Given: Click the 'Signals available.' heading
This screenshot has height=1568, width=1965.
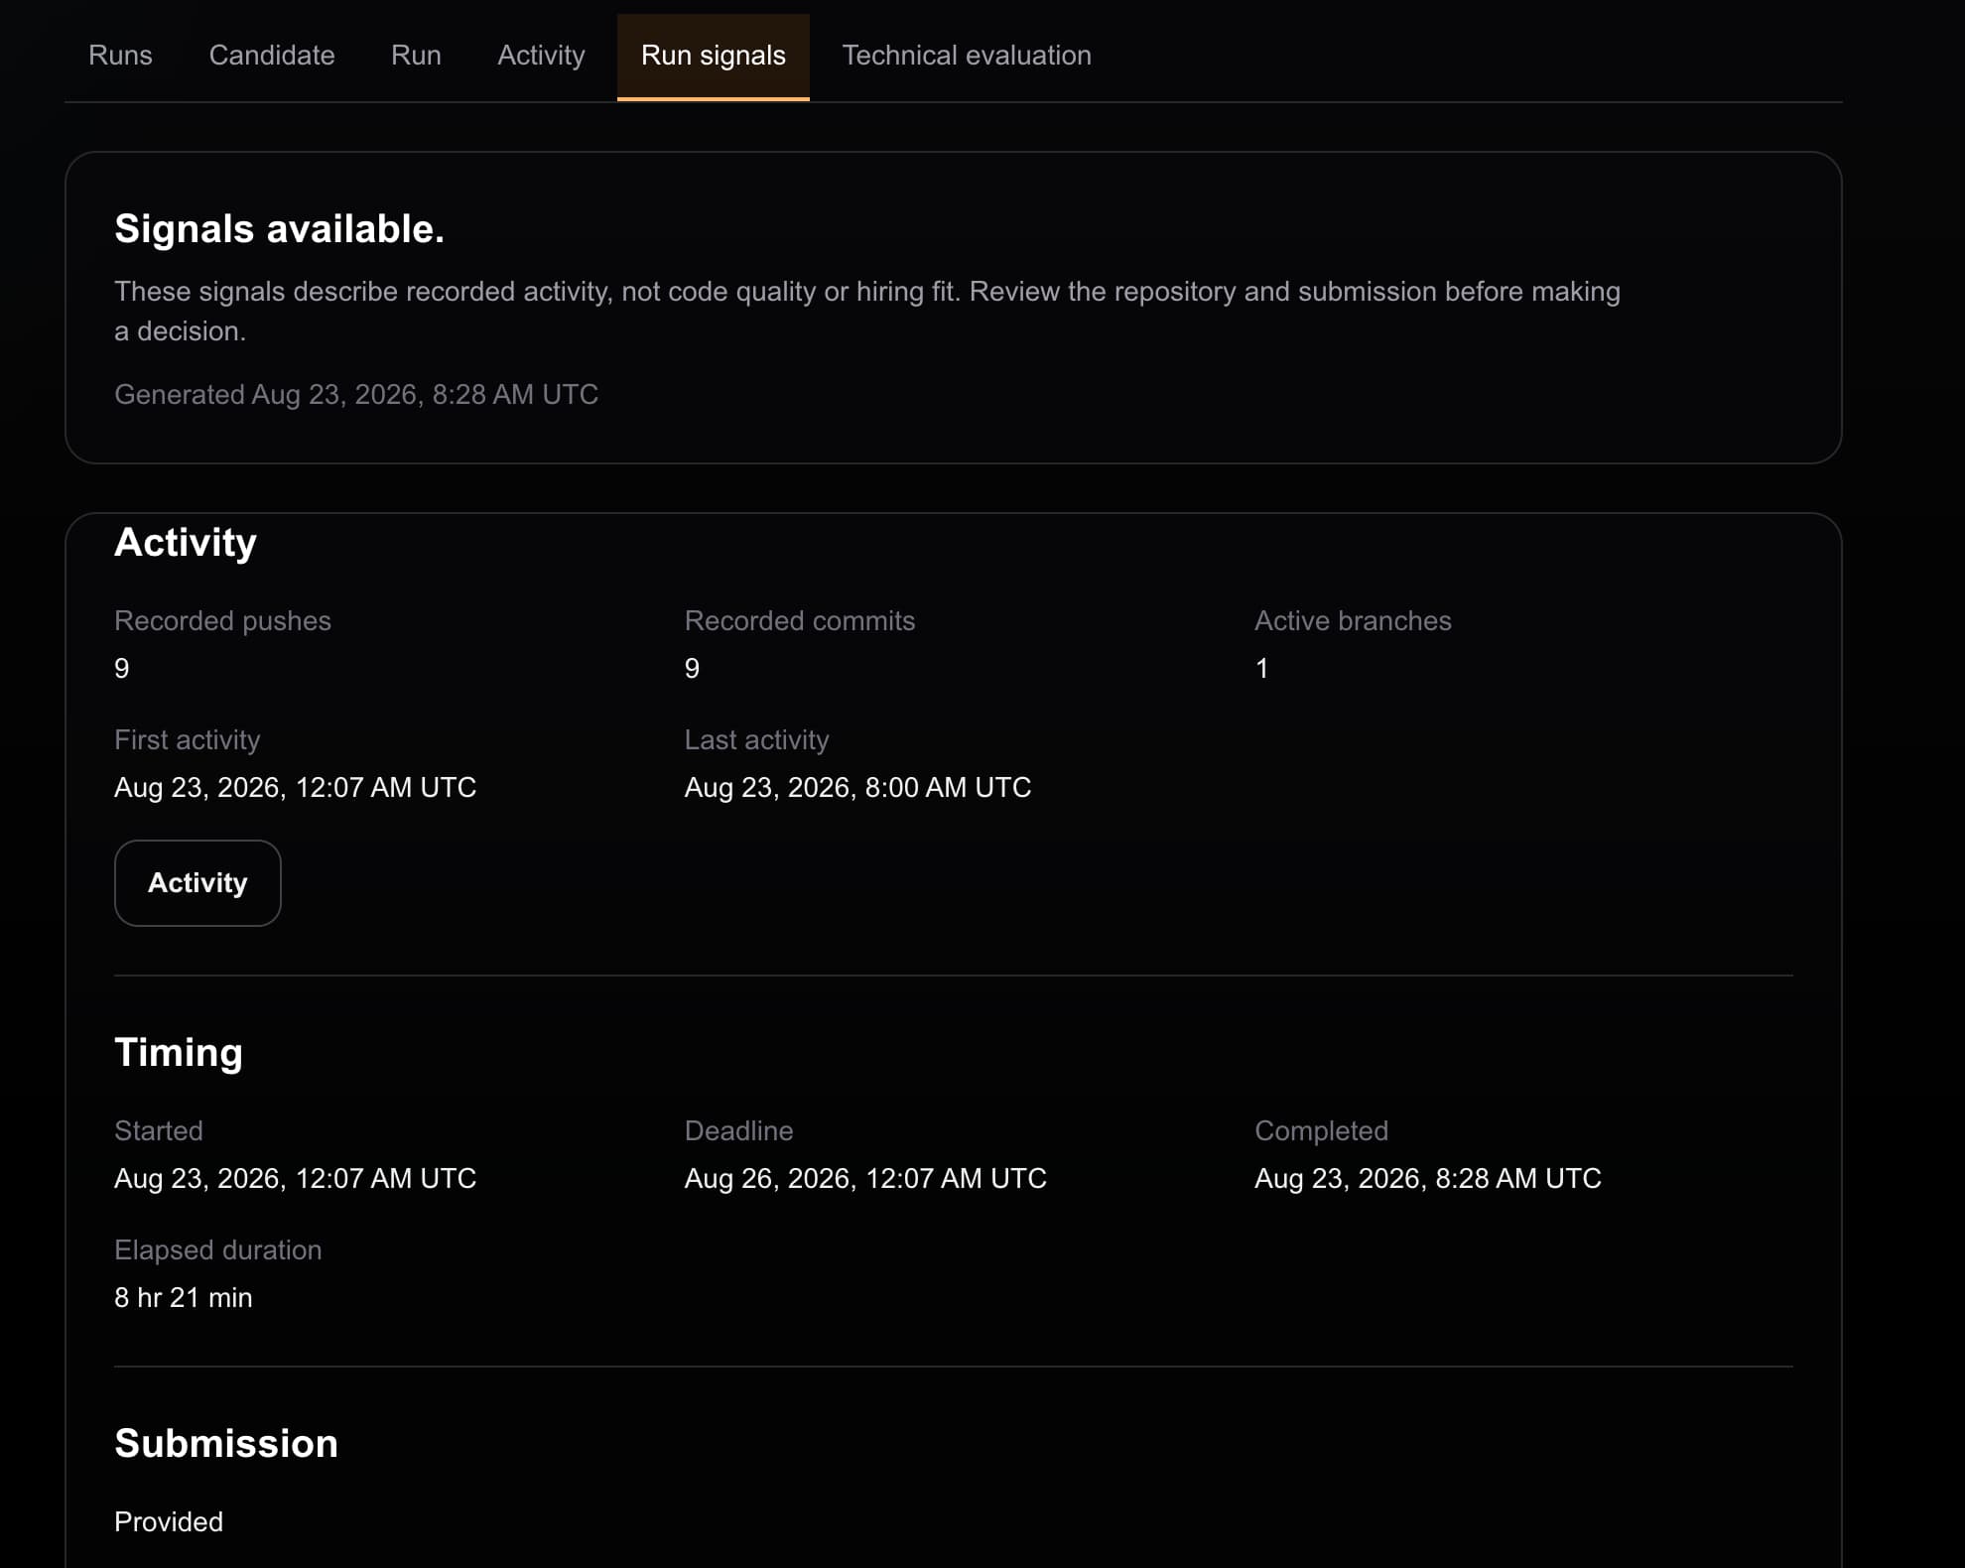Looking at the screenshot, I should [280, 229].
